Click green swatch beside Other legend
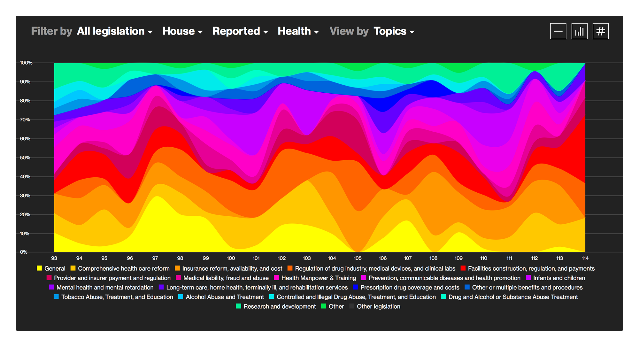The height and width of the screenshot is (347, 639). click(324, 306)
